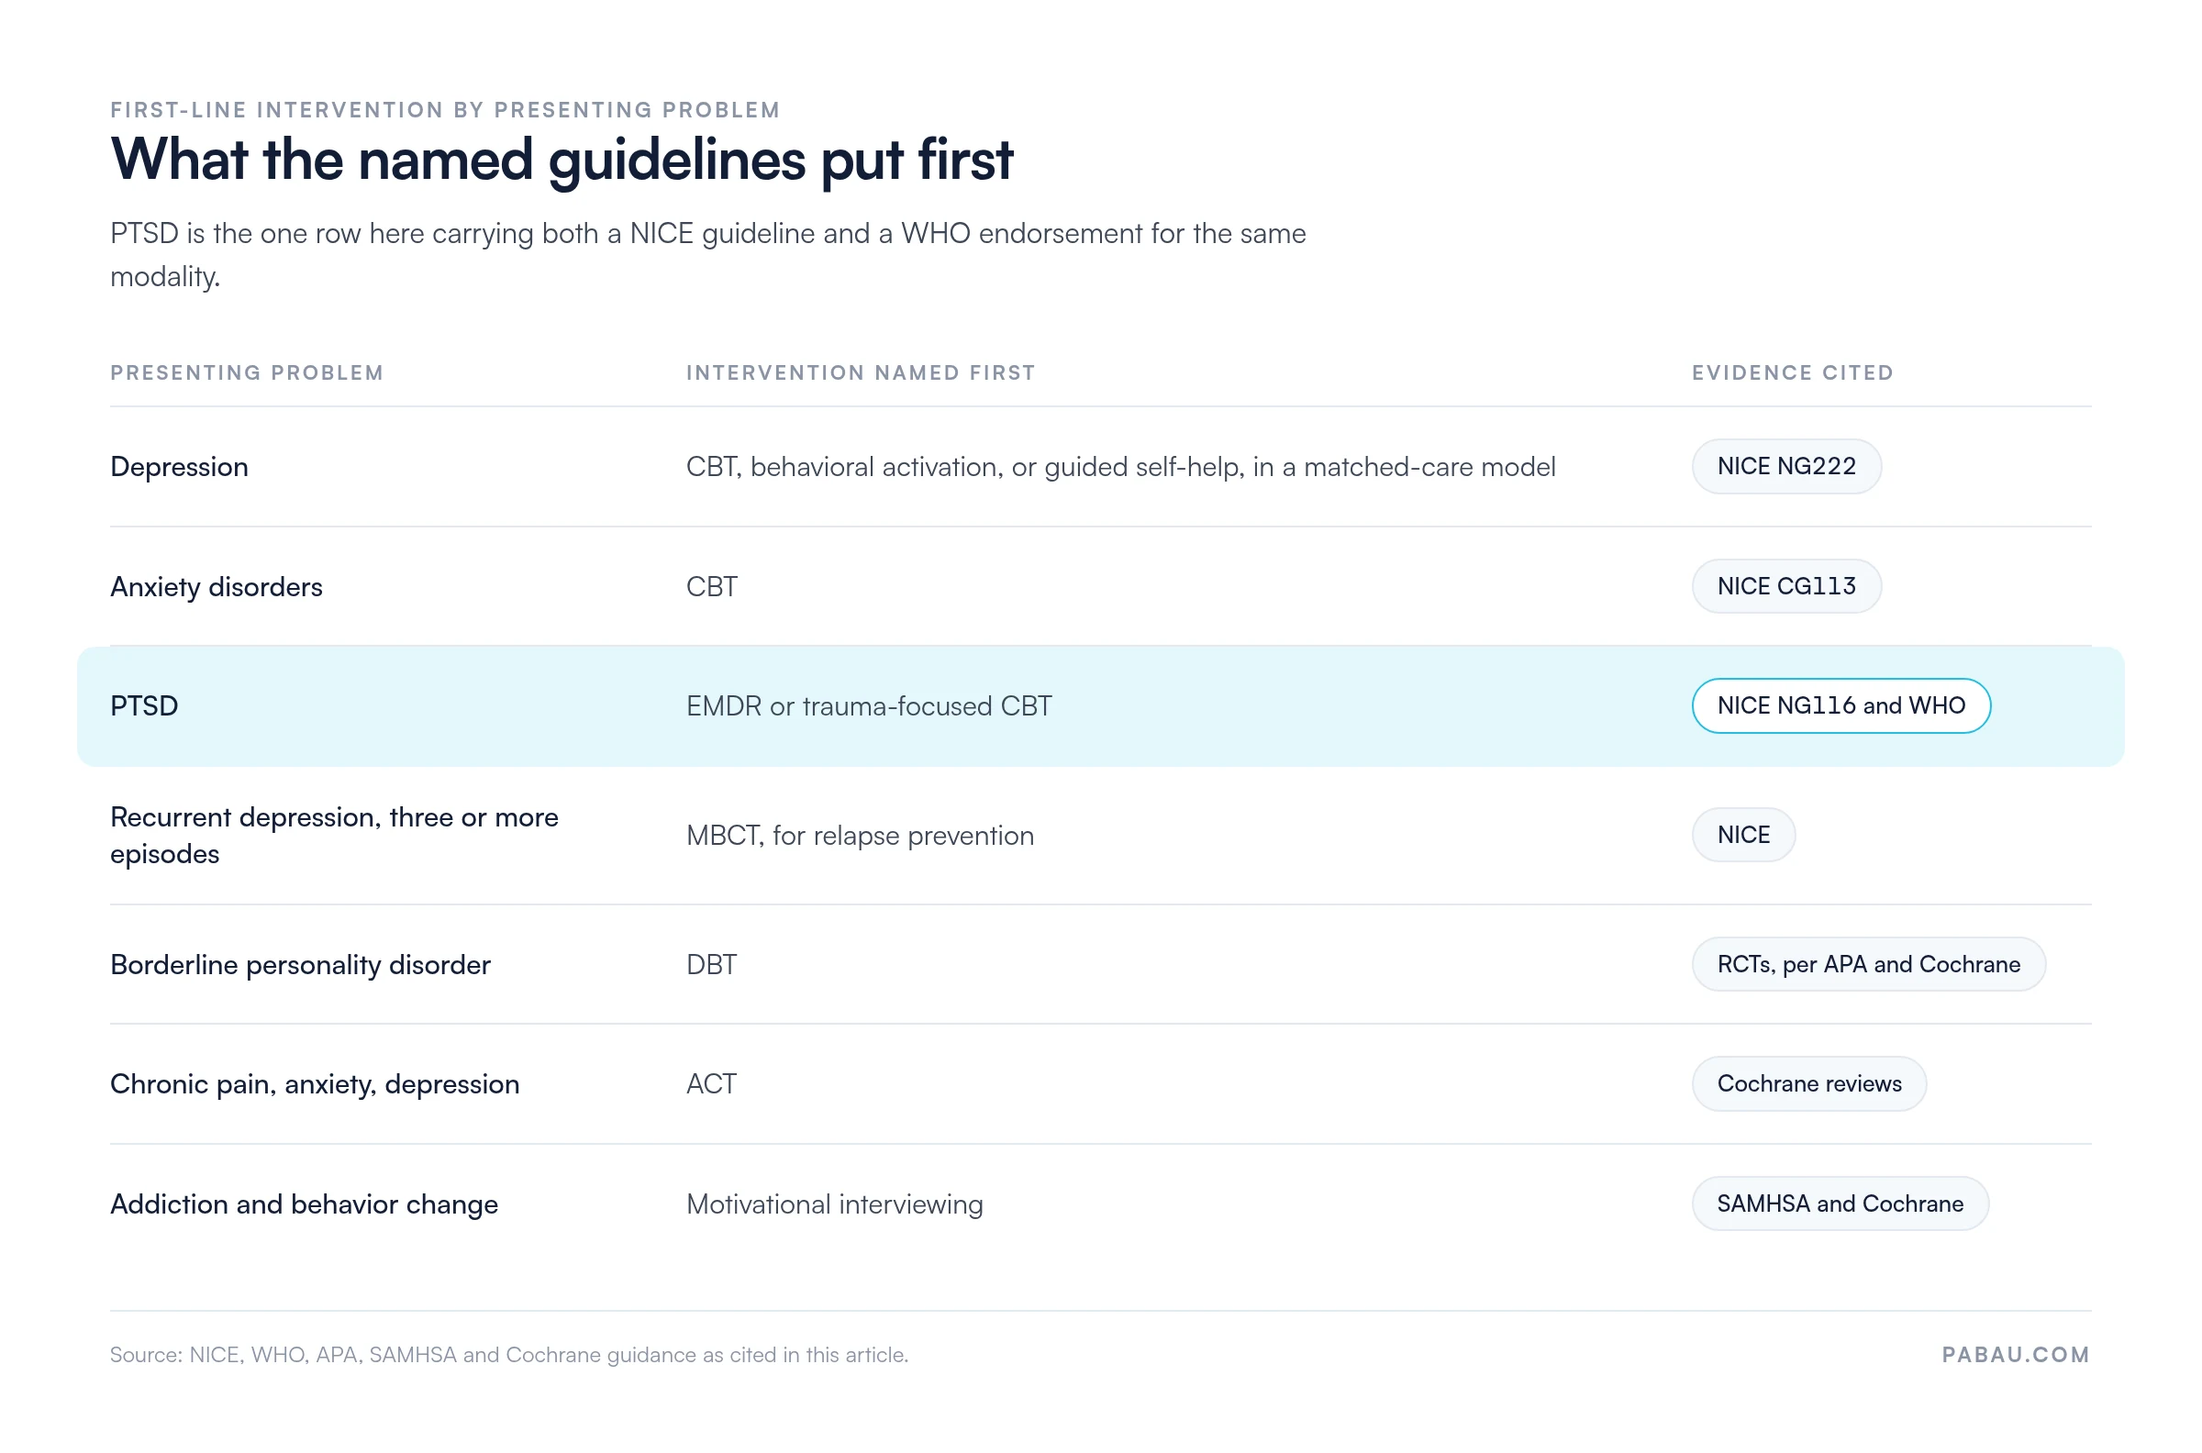Viewport: 2202px width, 1453px height.
Task: Select the Depression row label
Action: click(x=179, y=466)
